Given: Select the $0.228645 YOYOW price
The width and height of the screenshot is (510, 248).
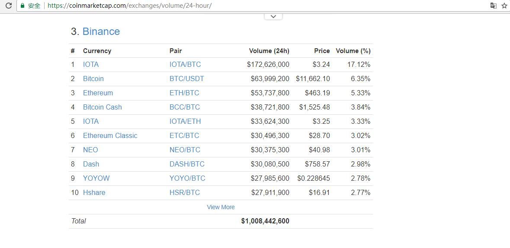Looking at the screenshot, I should (x=314, y=178).
